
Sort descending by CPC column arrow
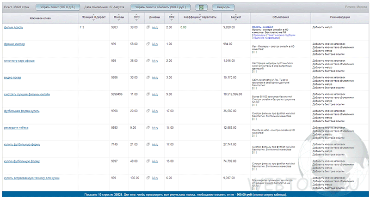coord(136,20)
